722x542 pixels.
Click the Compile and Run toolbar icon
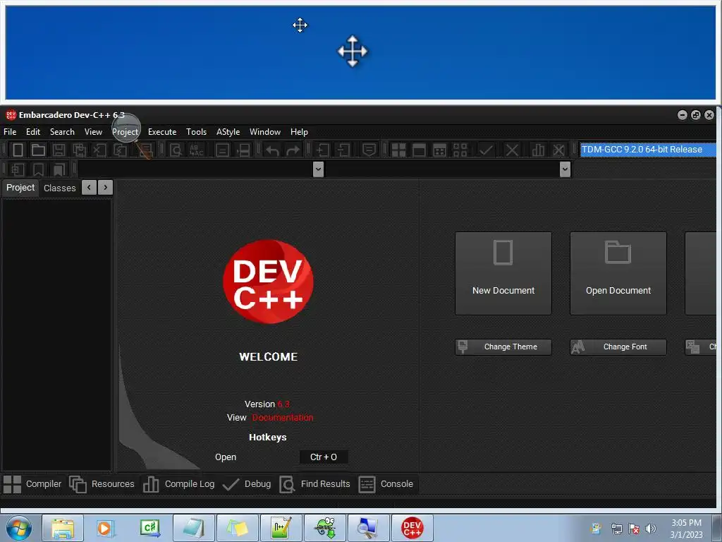point(440,150)
